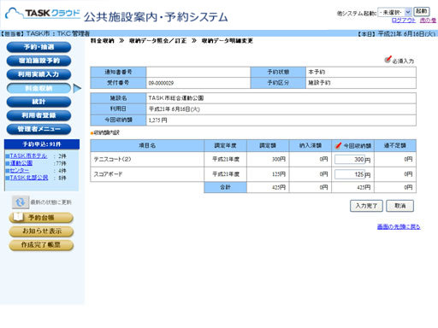Click the TASKクラウド cloud logo
The width and height of the screenshot is (438, 328).
coord(43,14)
